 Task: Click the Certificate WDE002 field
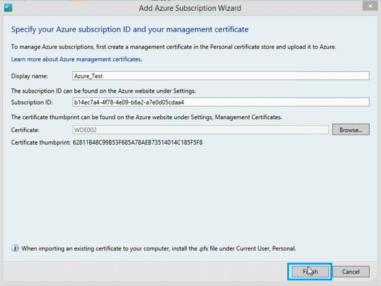tap(200, 130)
